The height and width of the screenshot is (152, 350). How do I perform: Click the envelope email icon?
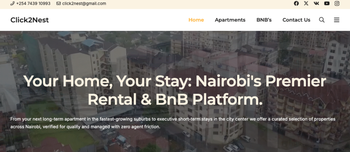[x=58, y=3]
